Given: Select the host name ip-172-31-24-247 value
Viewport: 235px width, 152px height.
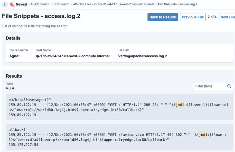Looking at the screenshot, I should [73, 56].
